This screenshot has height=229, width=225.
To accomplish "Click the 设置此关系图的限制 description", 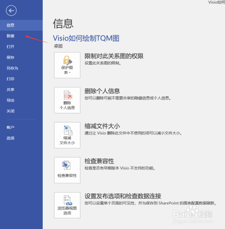I will [103, 63].
